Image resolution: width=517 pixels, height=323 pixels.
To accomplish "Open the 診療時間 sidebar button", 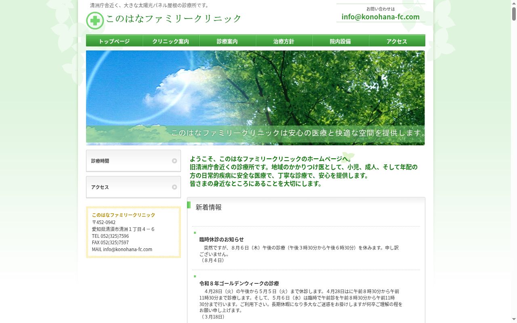I will 133,161.
